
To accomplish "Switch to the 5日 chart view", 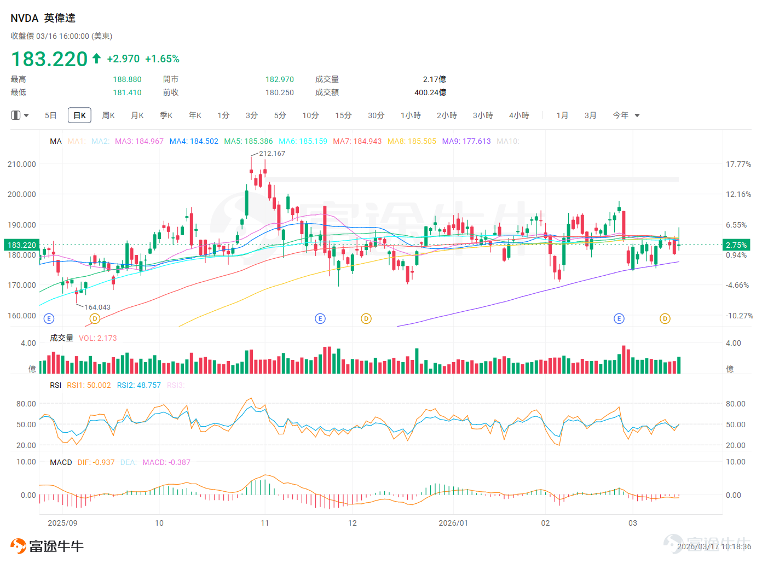I will coord(51,115).
